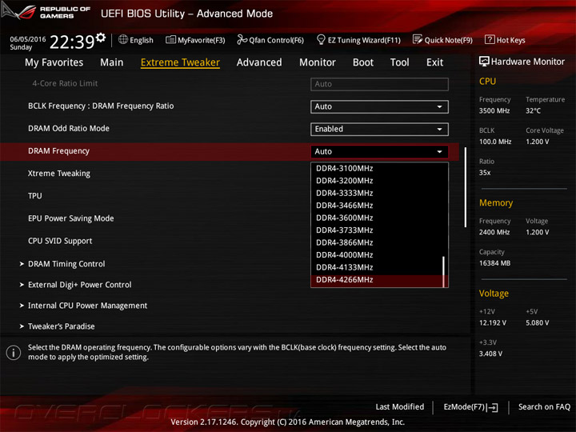Click Search on FAQ link
The image size is (576, 432).
[x=545, y=407]
